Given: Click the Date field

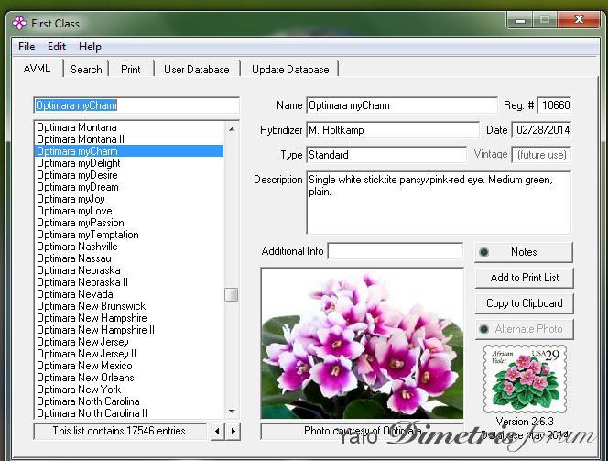Looking at the screenshot, I should (x=542, y=130).
